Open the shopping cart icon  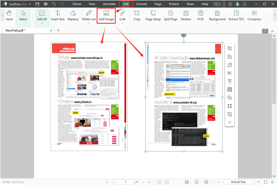(230, 4)
